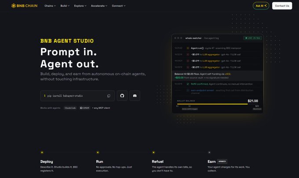Expand the Build menu
The image size is (299, 178).
point(65,6)
